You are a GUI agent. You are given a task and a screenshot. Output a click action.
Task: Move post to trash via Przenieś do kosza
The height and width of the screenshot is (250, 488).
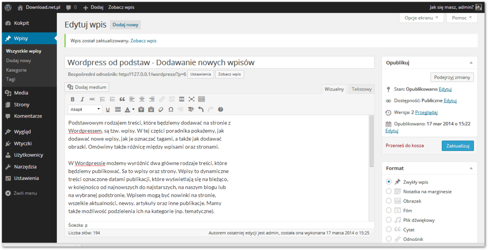click(405, 145)
